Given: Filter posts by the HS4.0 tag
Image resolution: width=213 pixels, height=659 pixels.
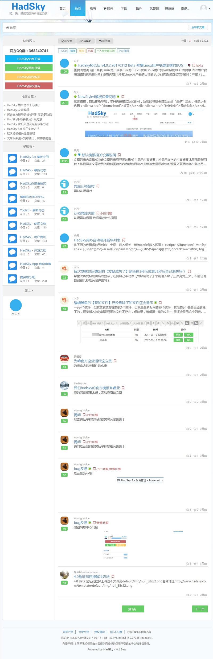Looking at the screenshot, I should (63, 51).
